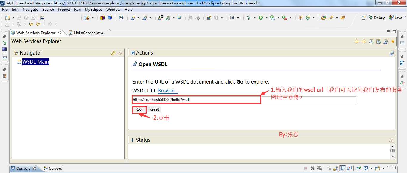The image size is (407, 173).
Task: Switch to the Debug perspective
Action: pyautogui.click(x=377, y=18)
